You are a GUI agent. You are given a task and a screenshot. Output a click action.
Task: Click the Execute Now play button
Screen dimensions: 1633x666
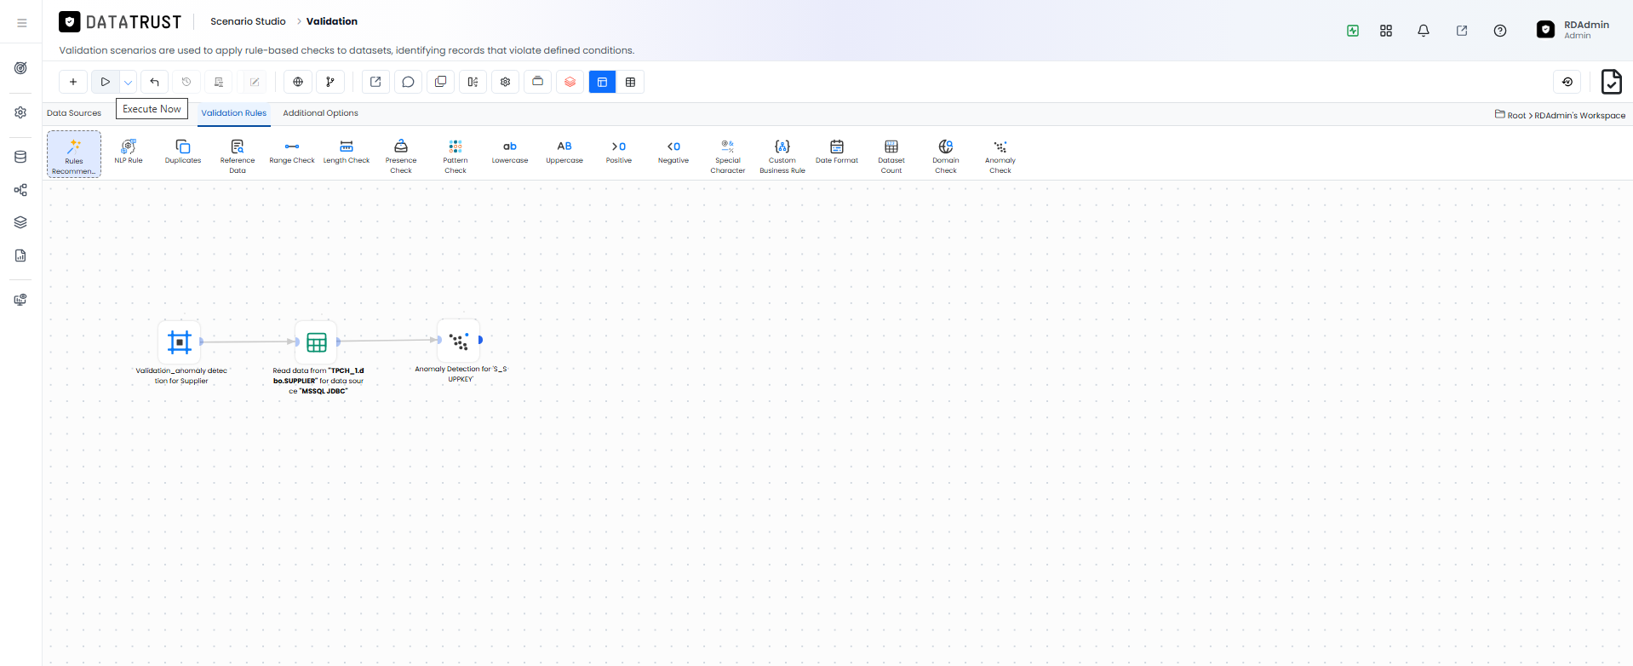coord(106,82)
